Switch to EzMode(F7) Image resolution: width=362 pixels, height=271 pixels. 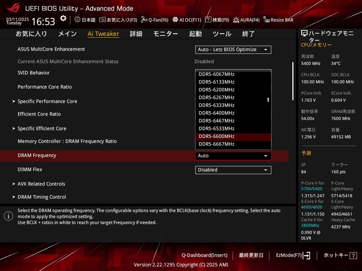[293, 255]
